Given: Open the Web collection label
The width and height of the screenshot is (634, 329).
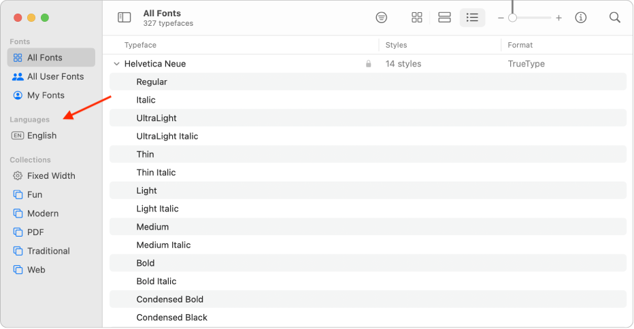Looking at the screenshot, I should (x=36, y=270).
